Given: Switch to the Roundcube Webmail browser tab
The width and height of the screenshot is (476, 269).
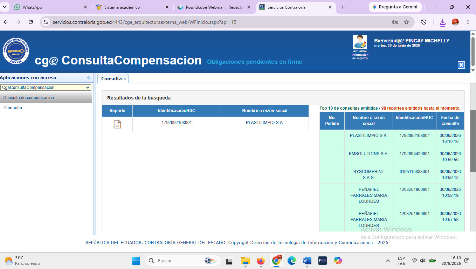Looking at the screenshot, I should tap(214, 7).
